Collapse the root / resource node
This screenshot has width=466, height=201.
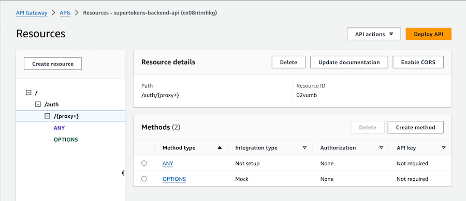28,93
